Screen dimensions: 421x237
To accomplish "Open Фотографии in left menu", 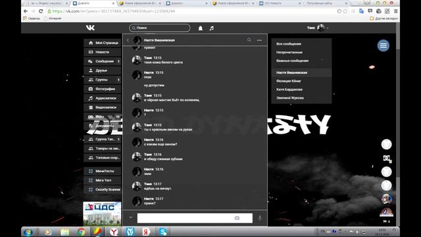I will [103, 89].
